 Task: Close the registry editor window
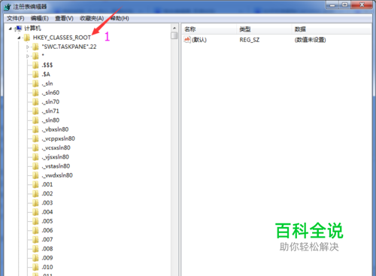pos(362,5)
